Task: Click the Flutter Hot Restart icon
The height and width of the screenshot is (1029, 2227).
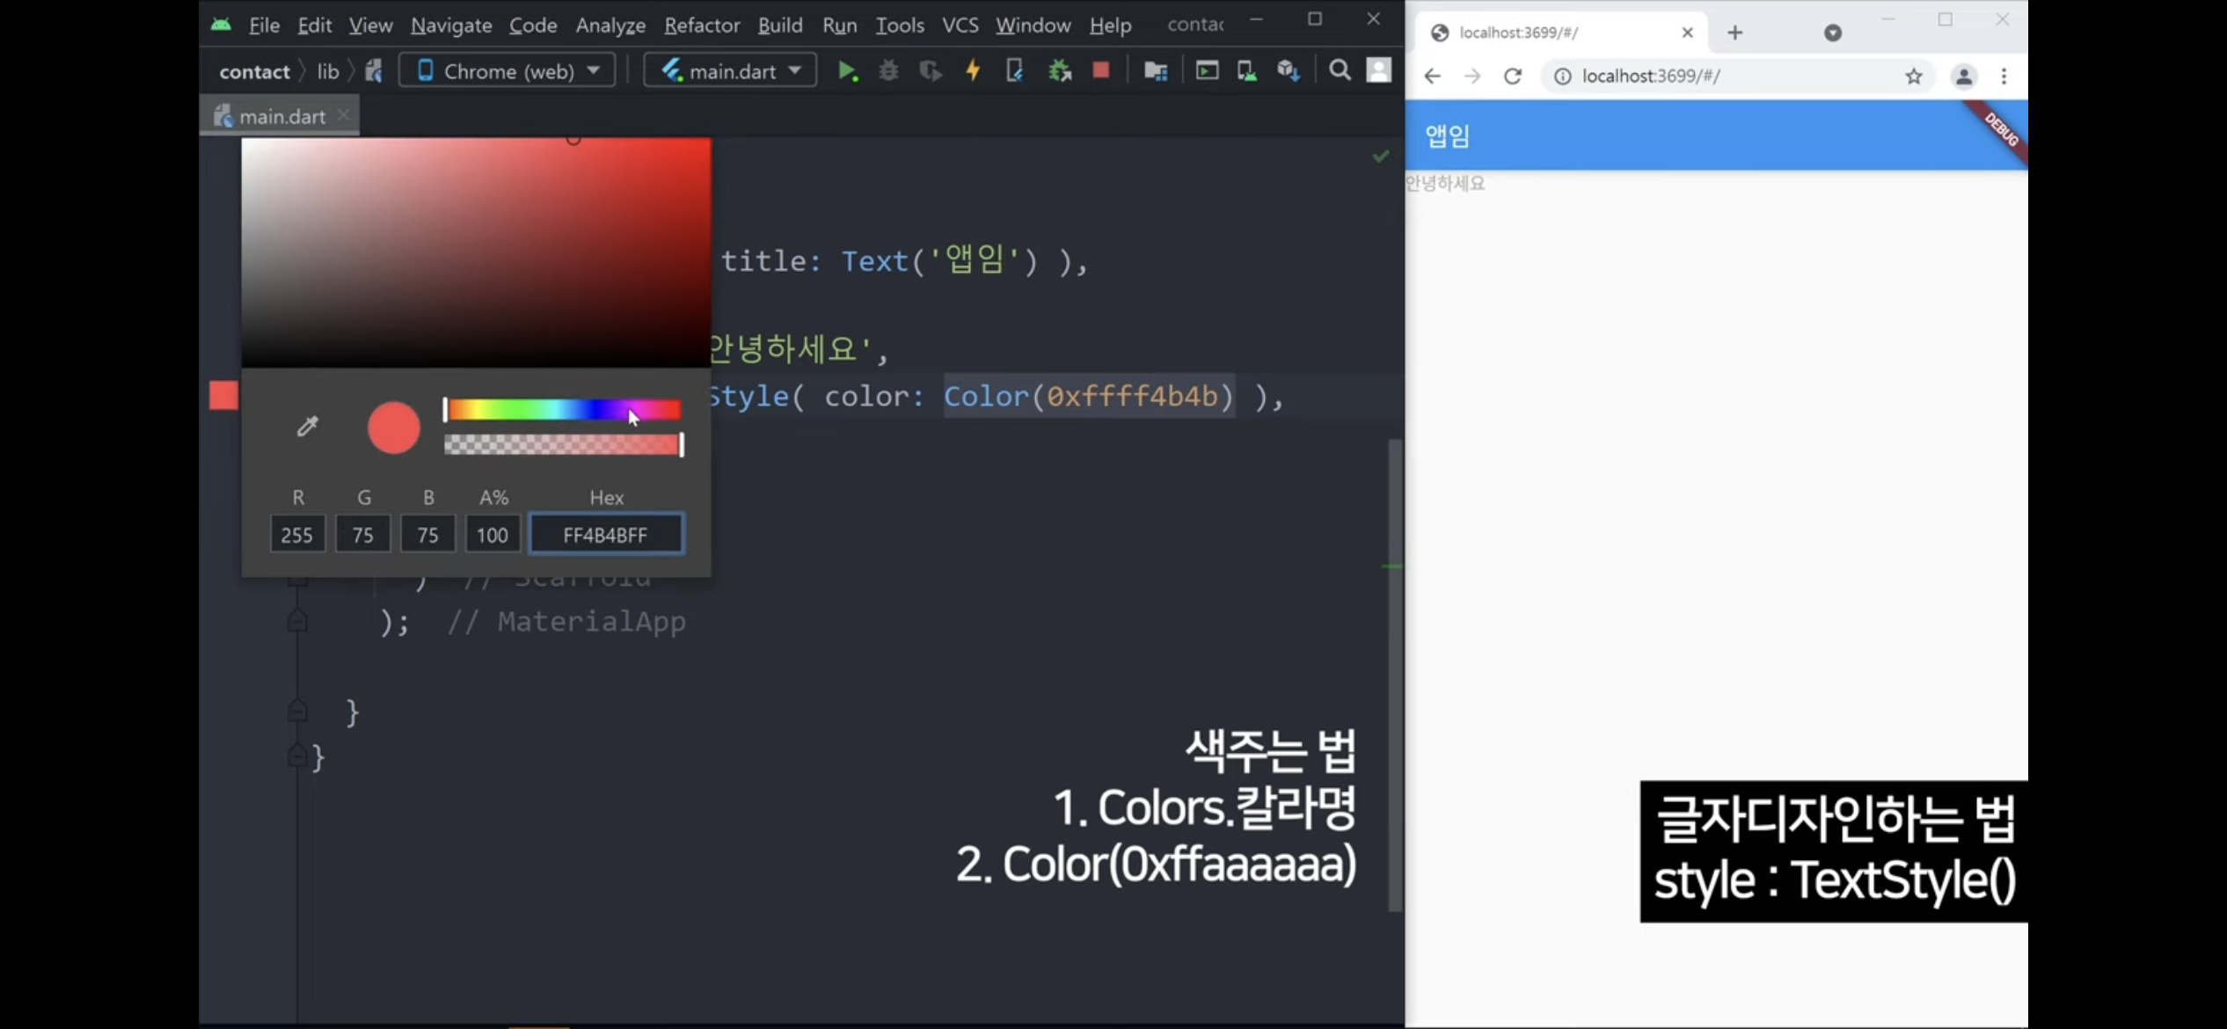Action: coord(1014,71)
